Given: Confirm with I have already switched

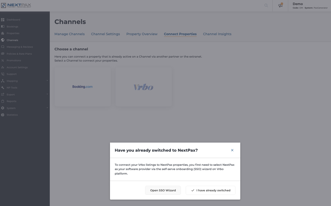Looking at the screenshot, I should click(x=210, y=190).
